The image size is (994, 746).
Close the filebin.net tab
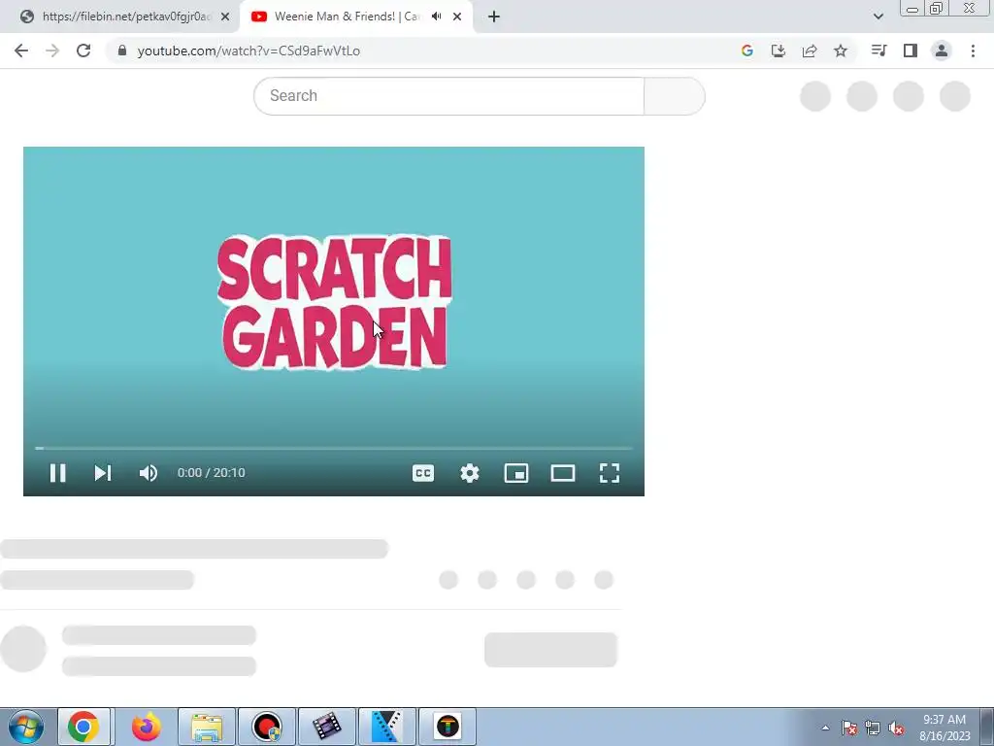click(225, 17)
